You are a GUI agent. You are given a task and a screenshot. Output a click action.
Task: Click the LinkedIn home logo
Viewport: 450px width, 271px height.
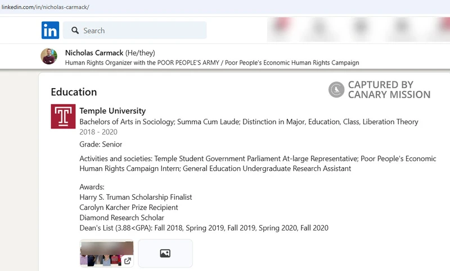click(x=50, y=30)
